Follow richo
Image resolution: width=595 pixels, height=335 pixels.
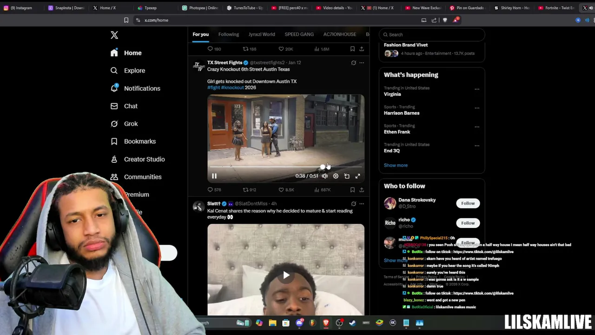coord(468,223)
